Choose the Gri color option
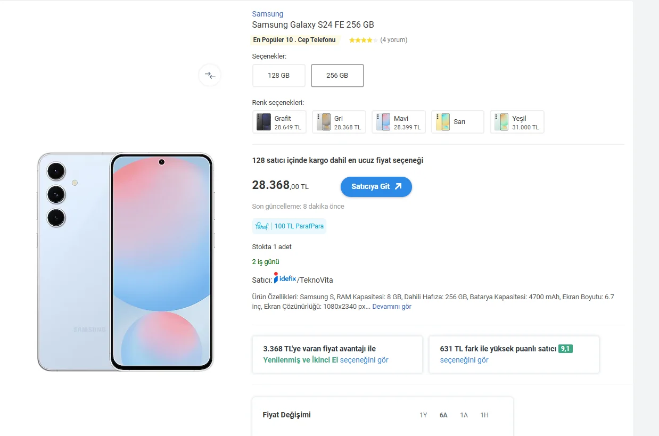The image size is (659, 436). point(339,122)
